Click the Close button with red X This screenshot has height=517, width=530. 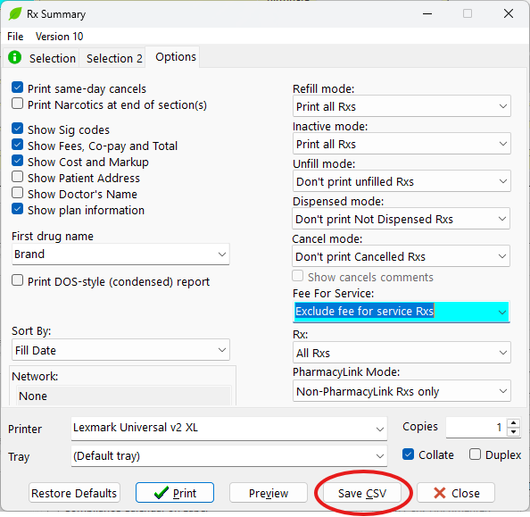456,493
